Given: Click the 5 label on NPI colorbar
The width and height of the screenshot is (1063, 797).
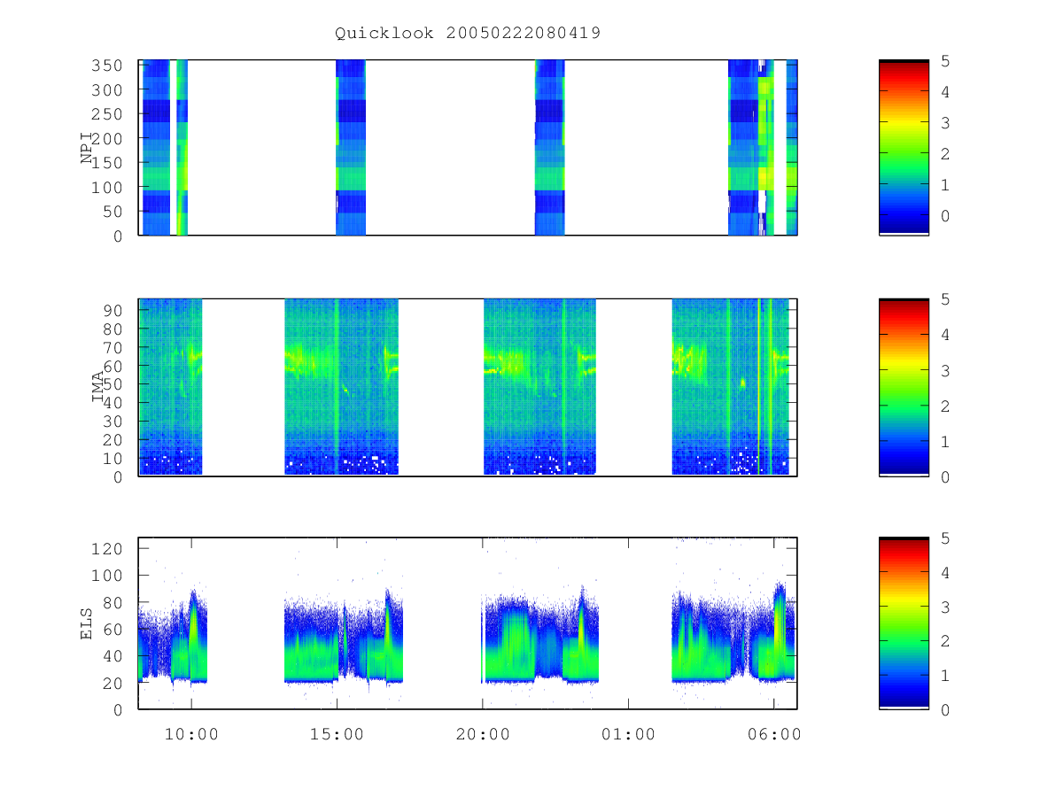Looking at the screenshot, I should (946, 61).
